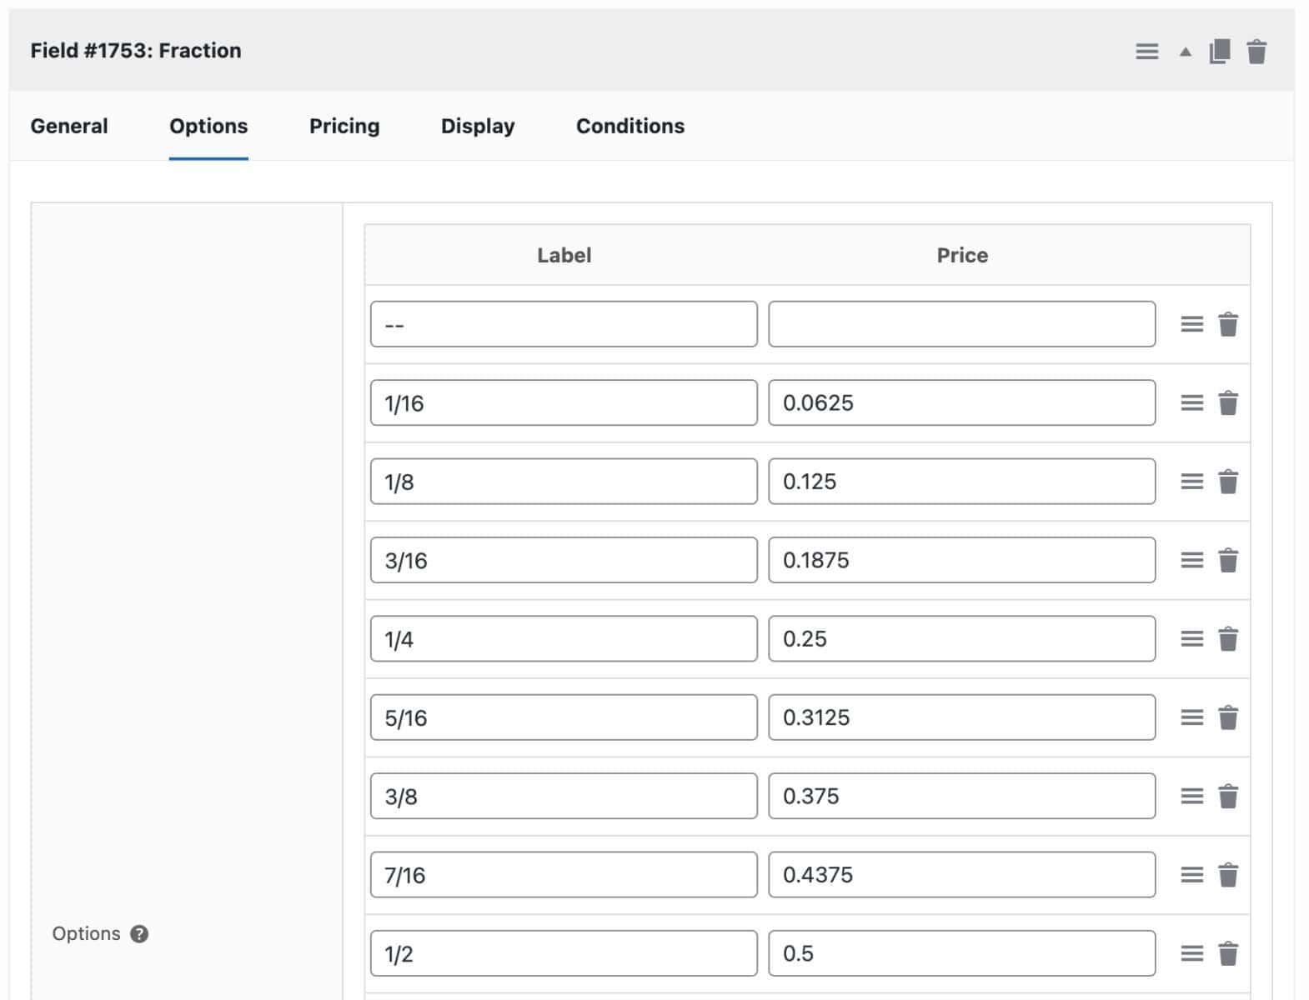Delete the 3/16 option row
The width and height of the screenshot is (1309, 1000).
(x=1228, y=560)
